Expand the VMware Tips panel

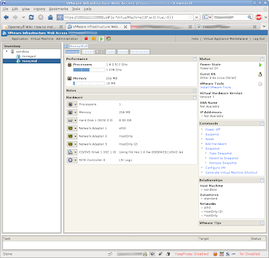coord(262,223)
